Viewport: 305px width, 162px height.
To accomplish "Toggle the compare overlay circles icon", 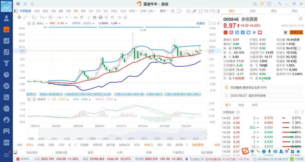I will pyautogui.click(x=119, y=17).
